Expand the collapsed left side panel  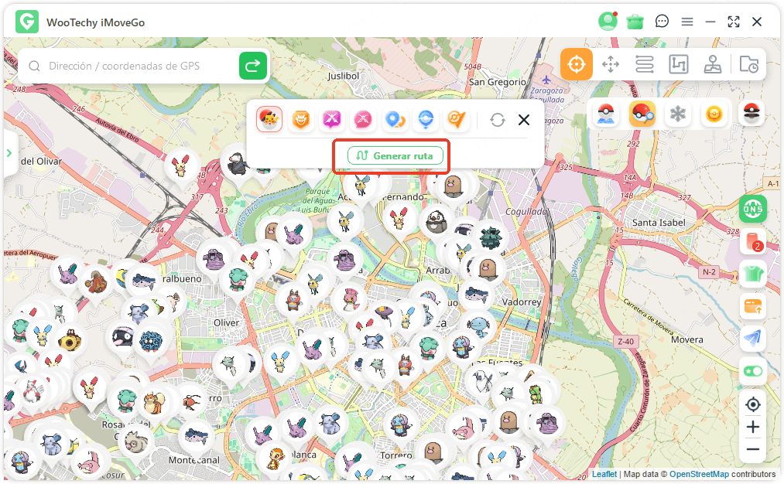[x=10, y=153]
